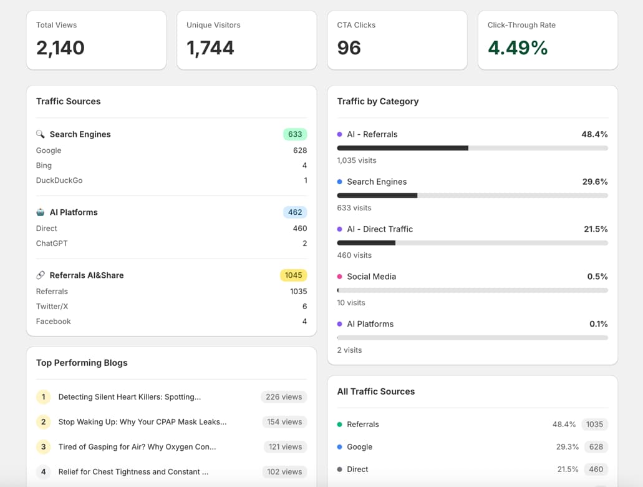643x487 pixels.
Task: Click rank badge 1 beside Detecting Silent Heart Killers
Action: (43, 396)
